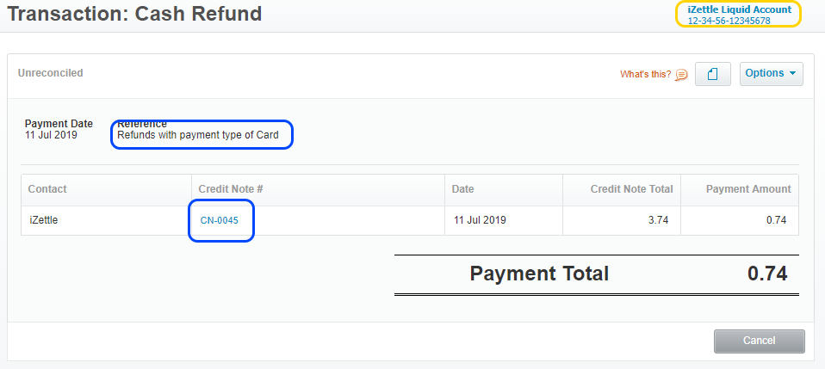Open the iZettle Liquid Account link
825x369 pixels.
click(739, 9)
